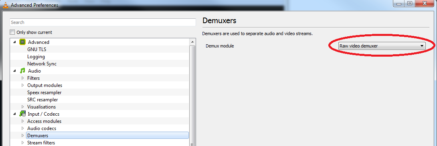Select the Stream filters item
Screen dimensions: 437x146
41,143
